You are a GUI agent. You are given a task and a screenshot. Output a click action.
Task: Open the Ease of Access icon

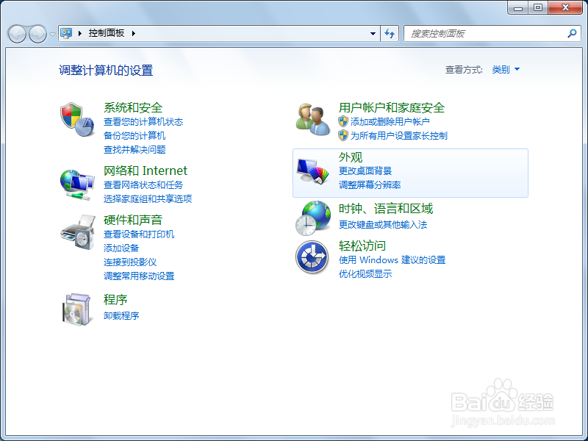coord(312,257)
